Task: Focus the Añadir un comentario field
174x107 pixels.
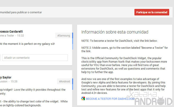Action: [35, 58]
